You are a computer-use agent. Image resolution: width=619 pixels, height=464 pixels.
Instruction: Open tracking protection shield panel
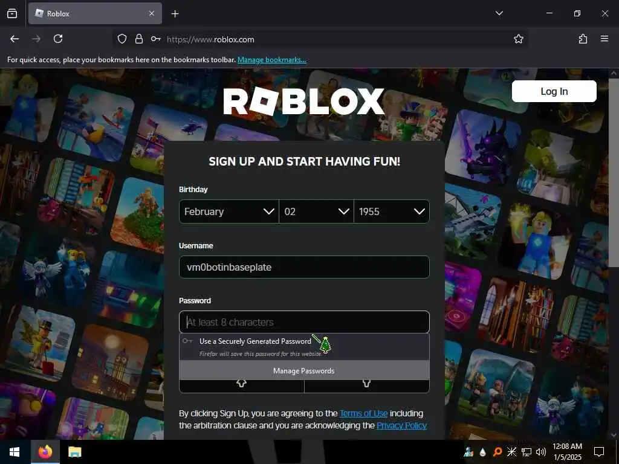point(122,39)
